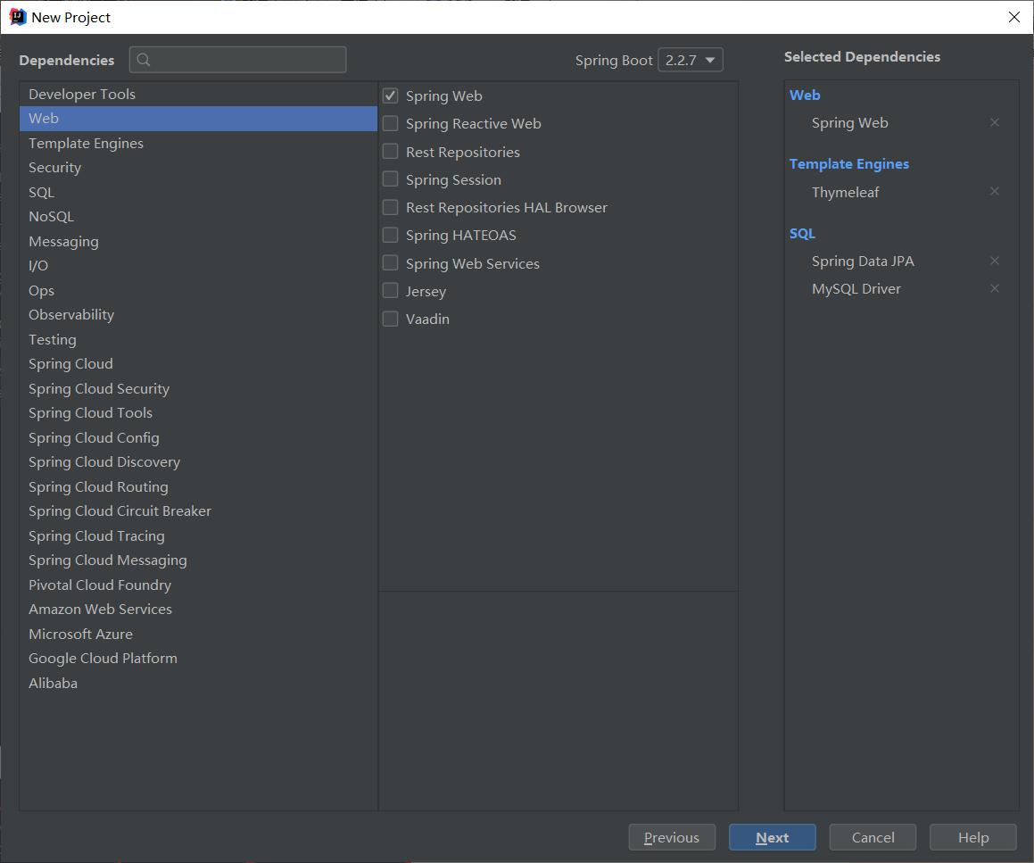1034x863 pixels.
Task: Select Spring Cloud Circuit Breaker category
Action: tap(198, 511)
